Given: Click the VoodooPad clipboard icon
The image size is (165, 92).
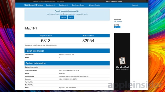Looking at the screenshot, I should pyautogui.click(x=122, y=61).
